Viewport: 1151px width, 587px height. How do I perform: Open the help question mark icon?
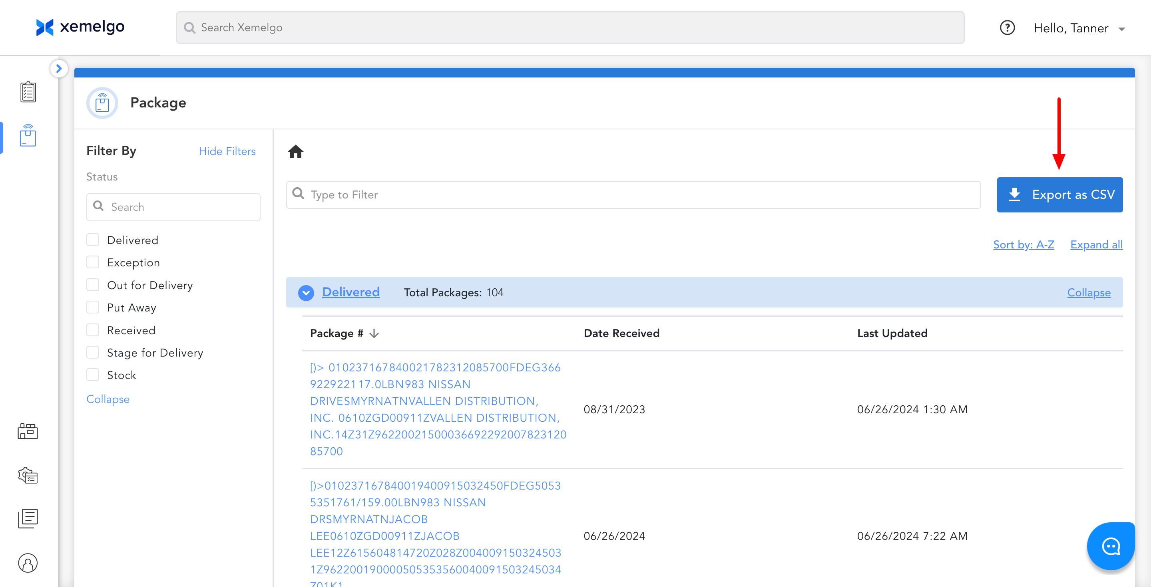pyautogui.click(x=1007, y=28)
